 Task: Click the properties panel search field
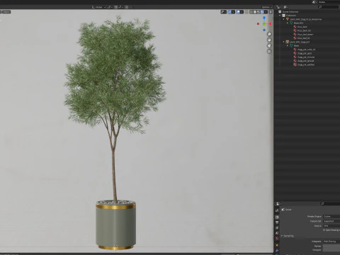click(331, 203)
